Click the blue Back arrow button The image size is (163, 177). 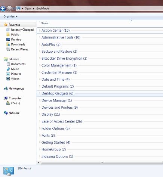tap(3, 9)
